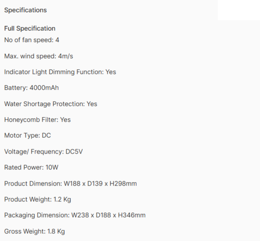
Task: Click the Motor Type: DC line
Action: pyautogui.click(x=28, y=136)
